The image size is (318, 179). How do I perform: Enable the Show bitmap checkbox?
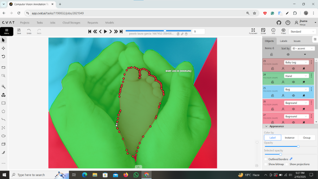(266, 164)
